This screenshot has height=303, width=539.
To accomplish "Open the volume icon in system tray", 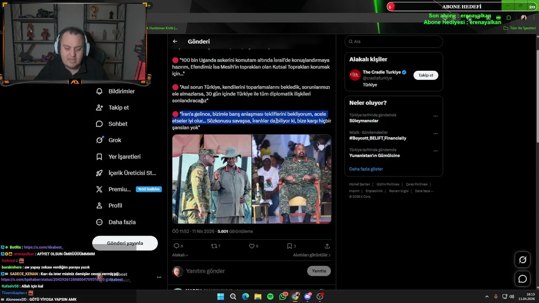I will tap(512, 297).
